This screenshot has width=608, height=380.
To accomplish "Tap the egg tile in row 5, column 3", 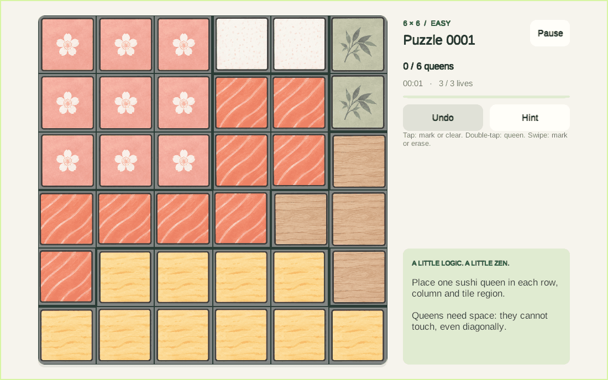I will pyautogui.click(x=184, y=277).
